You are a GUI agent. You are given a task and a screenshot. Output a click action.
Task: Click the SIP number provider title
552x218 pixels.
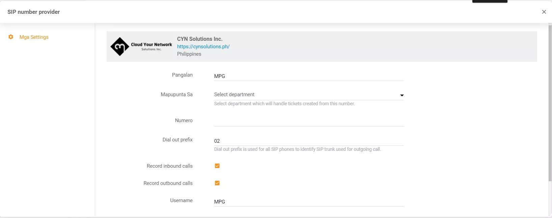34,12
